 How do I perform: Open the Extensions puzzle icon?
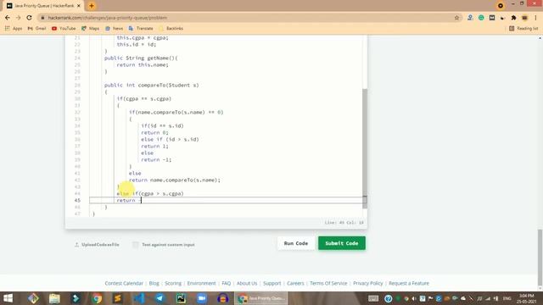(513, 18)
